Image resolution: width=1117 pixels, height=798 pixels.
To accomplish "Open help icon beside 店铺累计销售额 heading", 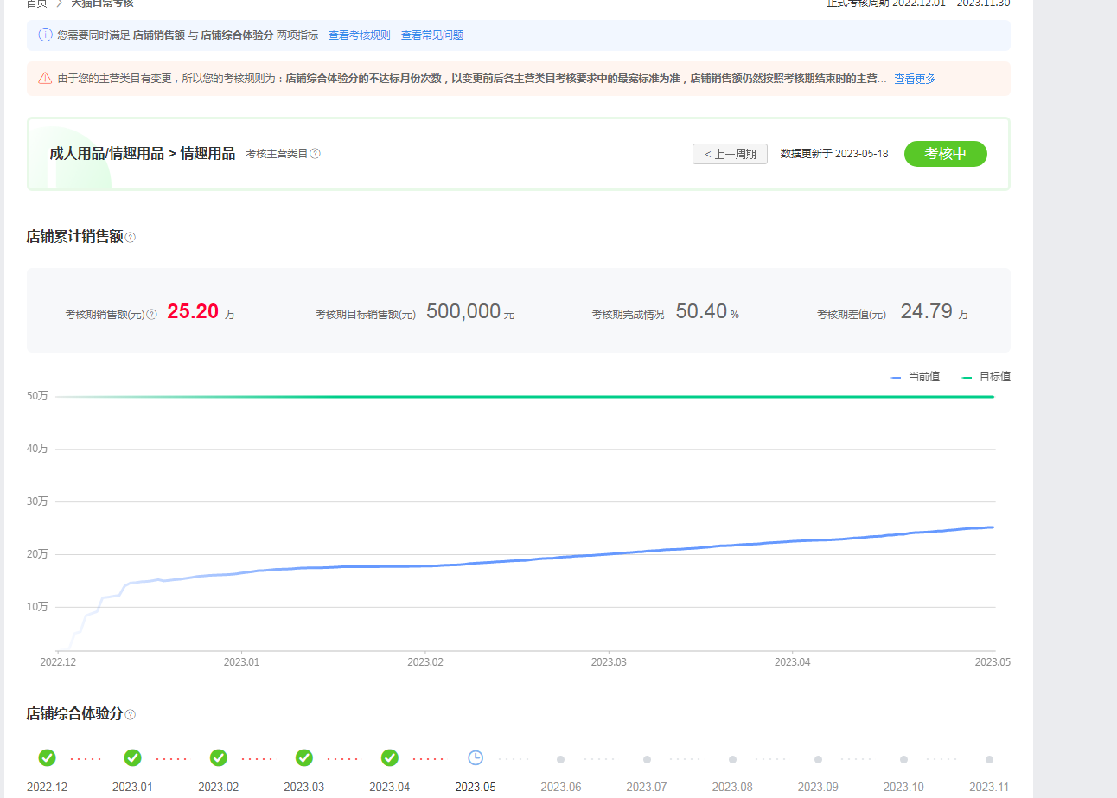I will click(131, 237).
